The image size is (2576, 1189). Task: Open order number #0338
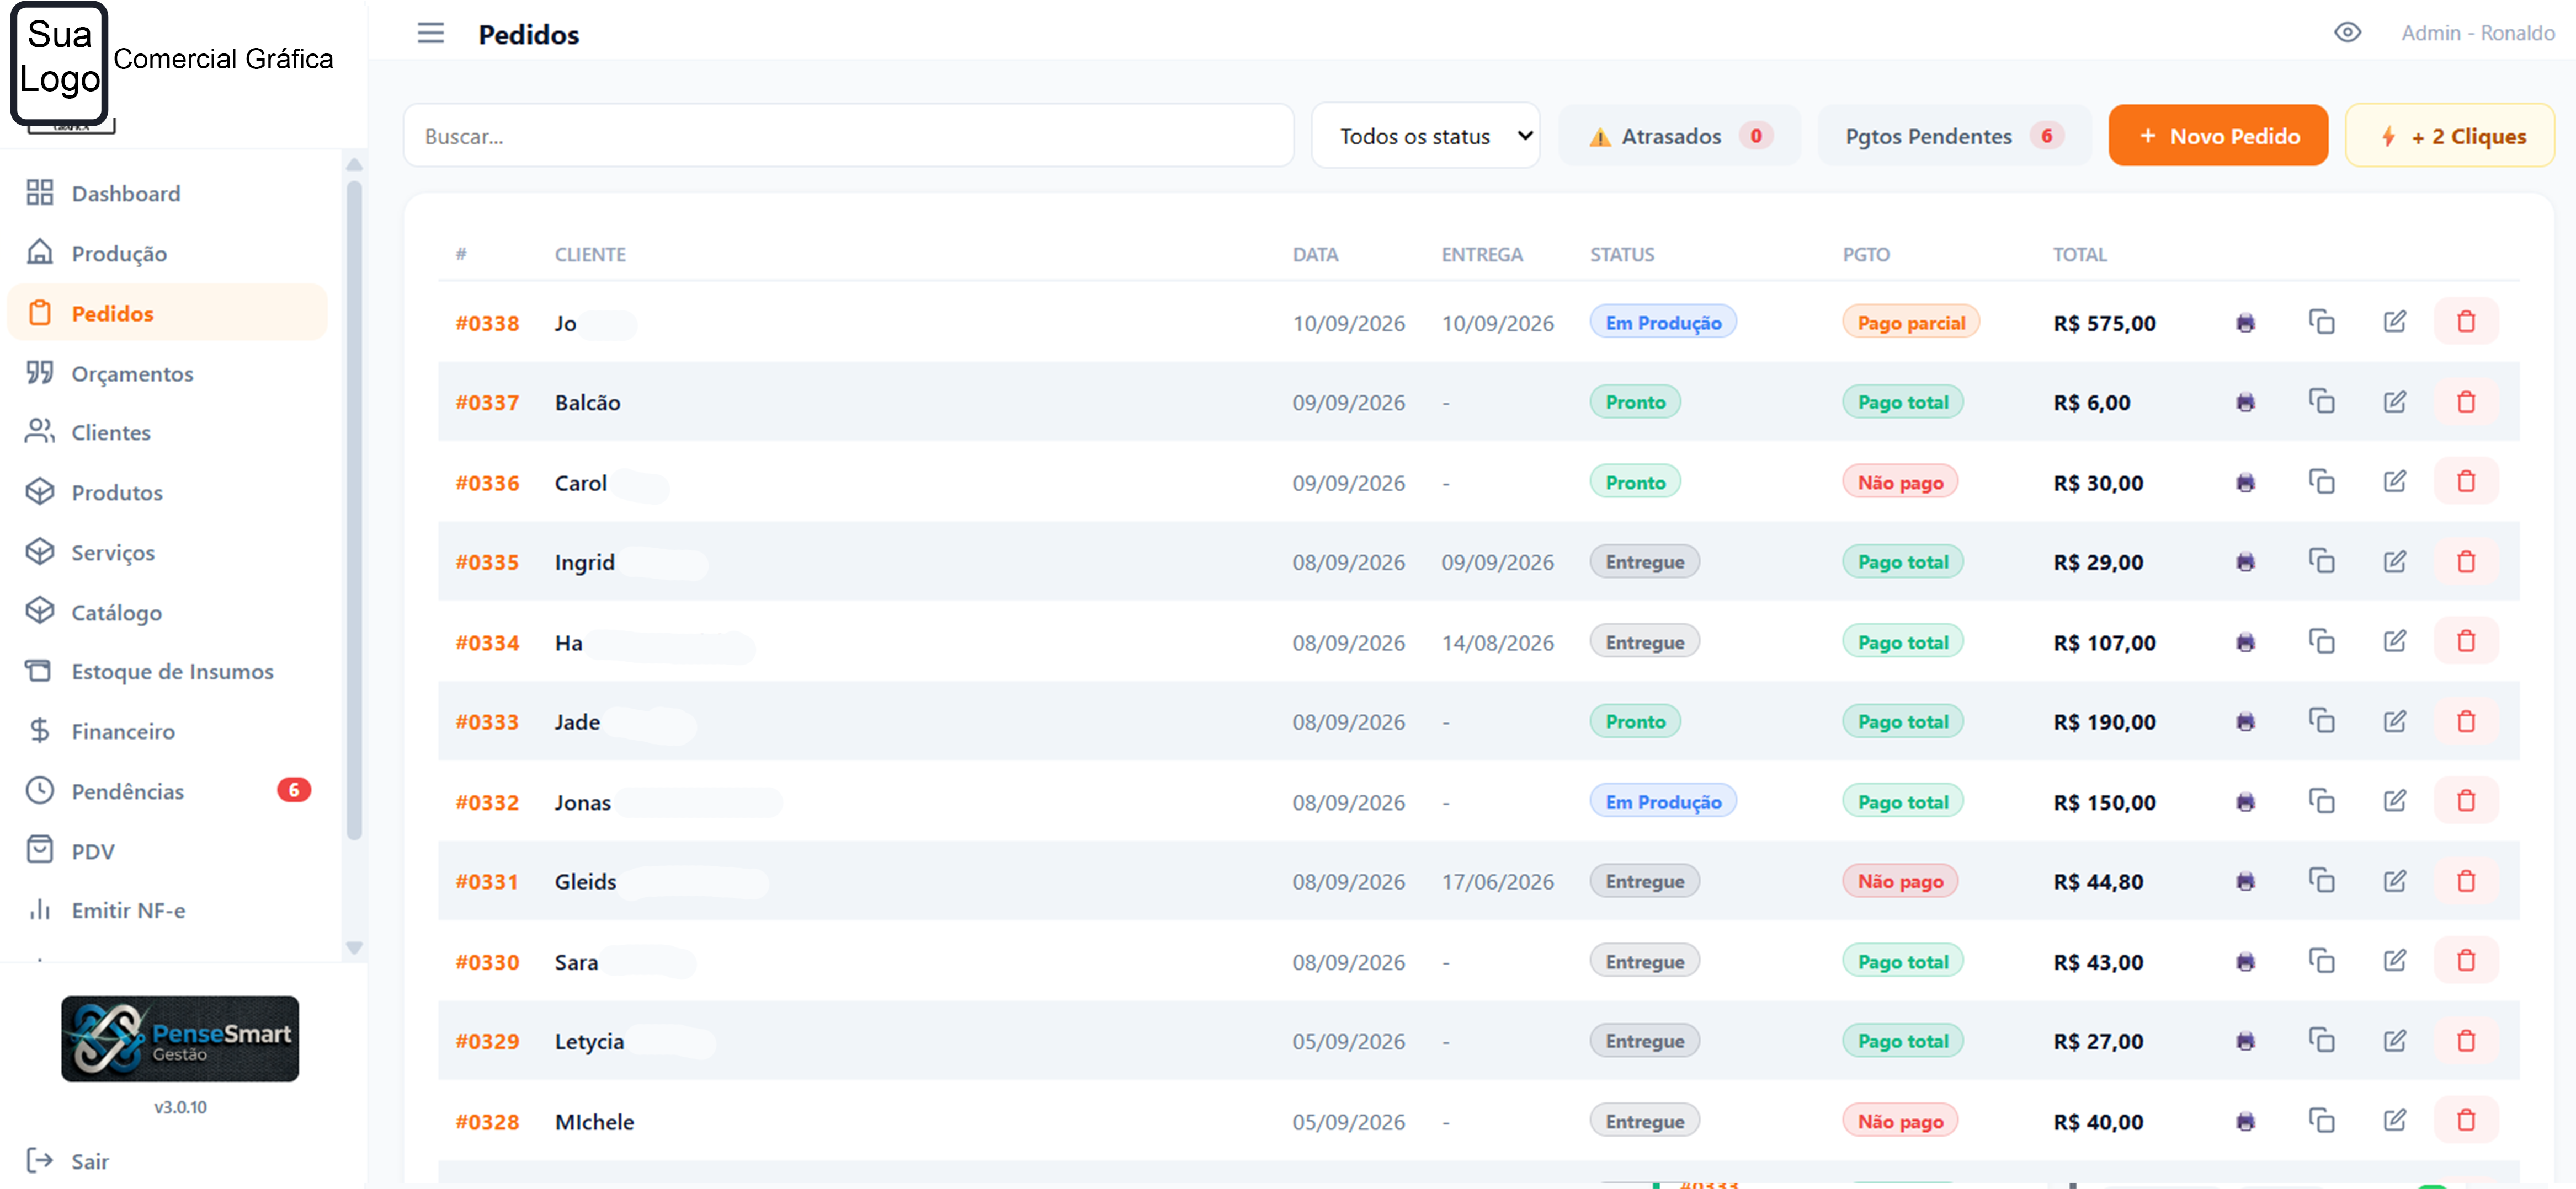487,324
